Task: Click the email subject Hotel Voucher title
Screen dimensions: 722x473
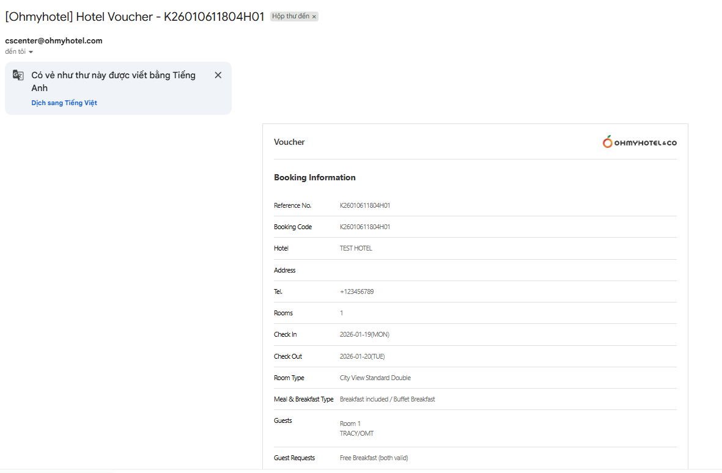Action: 135,17
